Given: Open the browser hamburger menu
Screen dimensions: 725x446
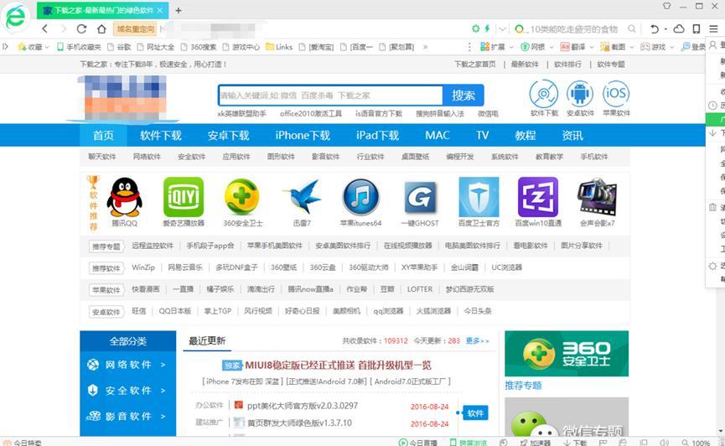Looking at the screenshot, I should tap(713, 29).
